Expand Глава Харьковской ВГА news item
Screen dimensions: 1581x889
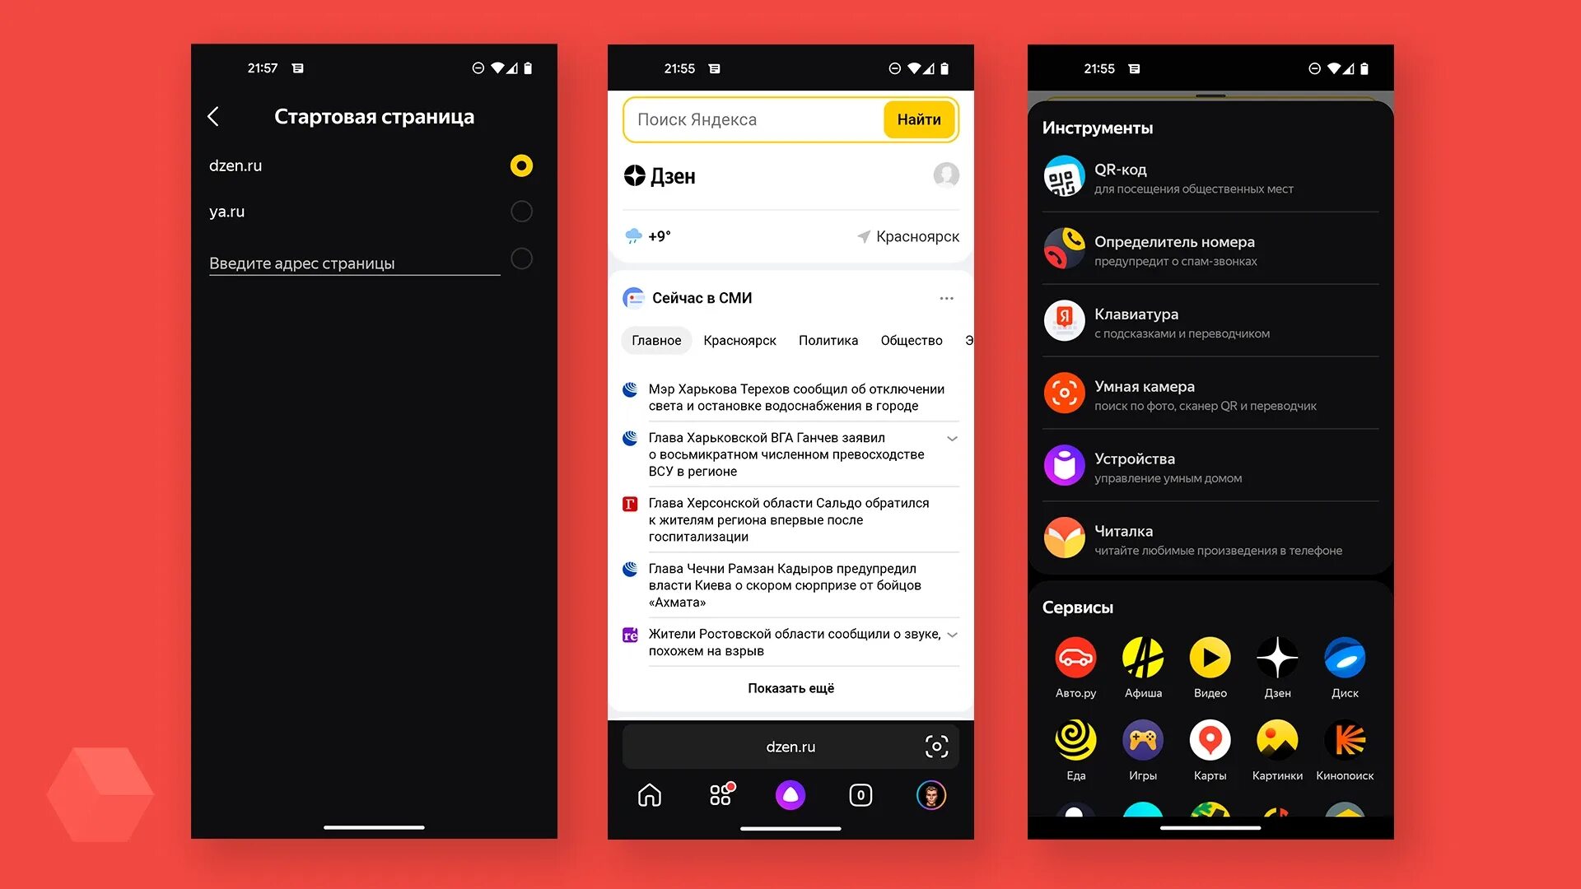point(952,439)
